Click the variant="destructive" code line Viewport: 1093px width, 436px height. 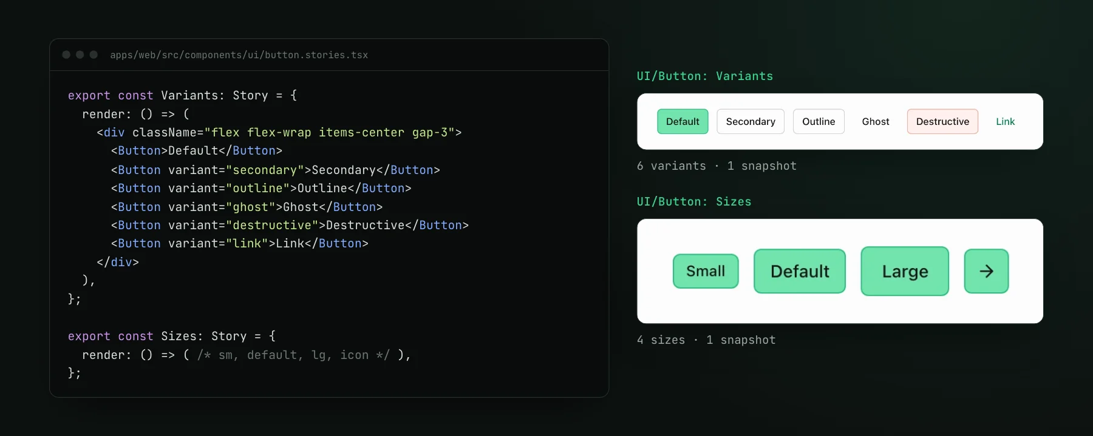pos(290,225)
